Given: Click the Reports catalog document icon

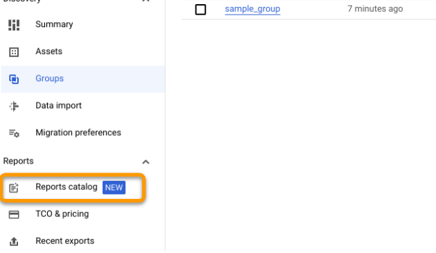Looking at the screenshot, I should (14, 188).
